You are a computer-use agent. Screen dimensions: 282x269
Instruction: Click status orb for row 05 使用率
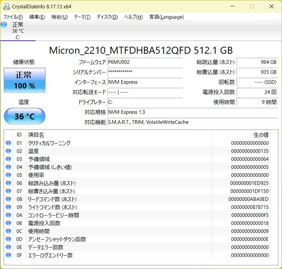8,175
